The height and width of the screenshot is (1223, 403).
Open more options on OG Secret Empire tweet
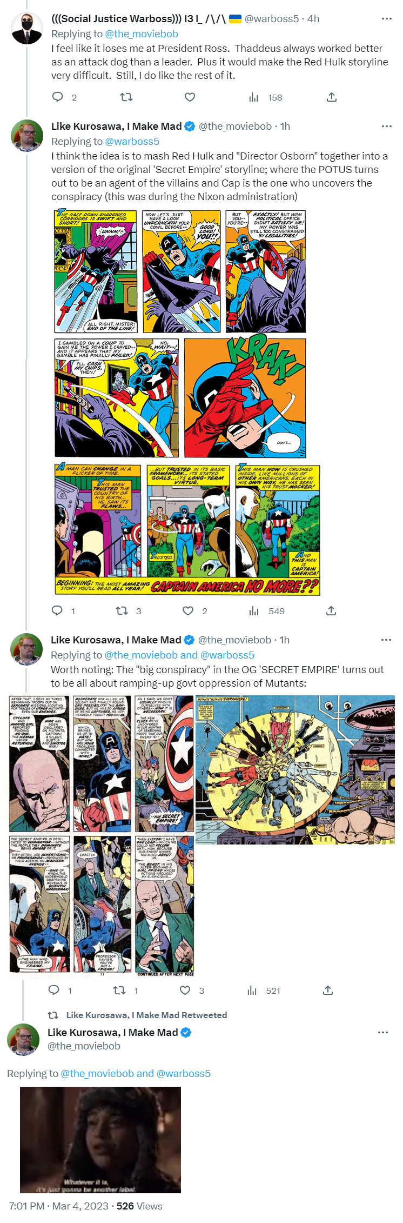pyautogui.click(x=386, y=640)
